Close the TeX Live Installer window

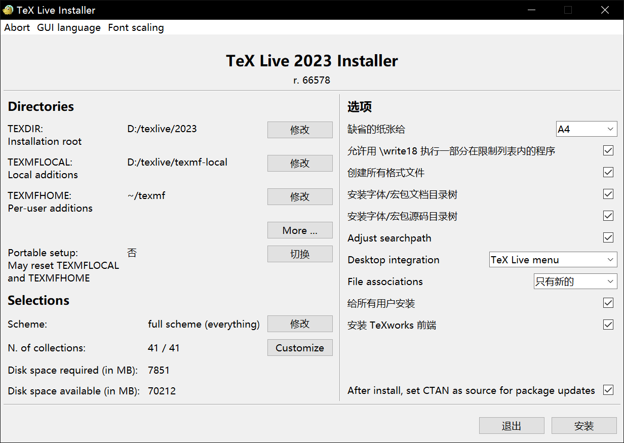pyautogui.click(x=605, y=10)
